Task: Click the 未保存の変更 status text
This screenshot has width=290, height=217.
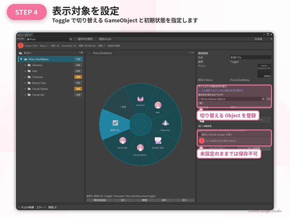Action: [114, 46]
